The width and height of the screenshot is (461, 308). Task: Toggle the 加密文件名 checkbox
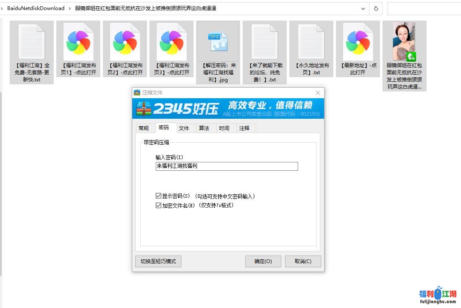pos(158,206)
